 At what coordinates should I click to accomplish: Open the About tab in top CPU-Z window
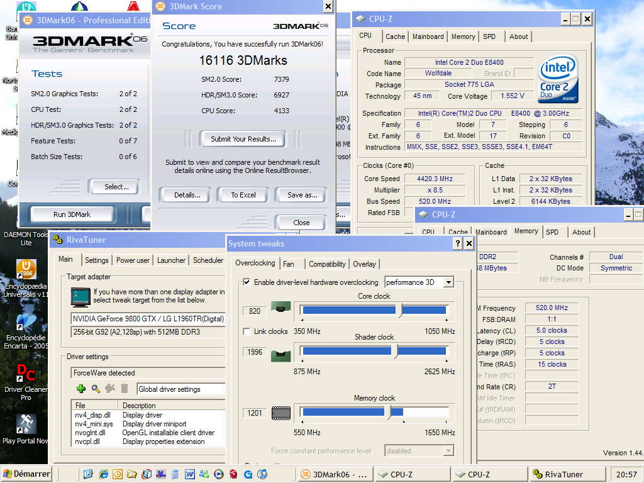point(518,36)
